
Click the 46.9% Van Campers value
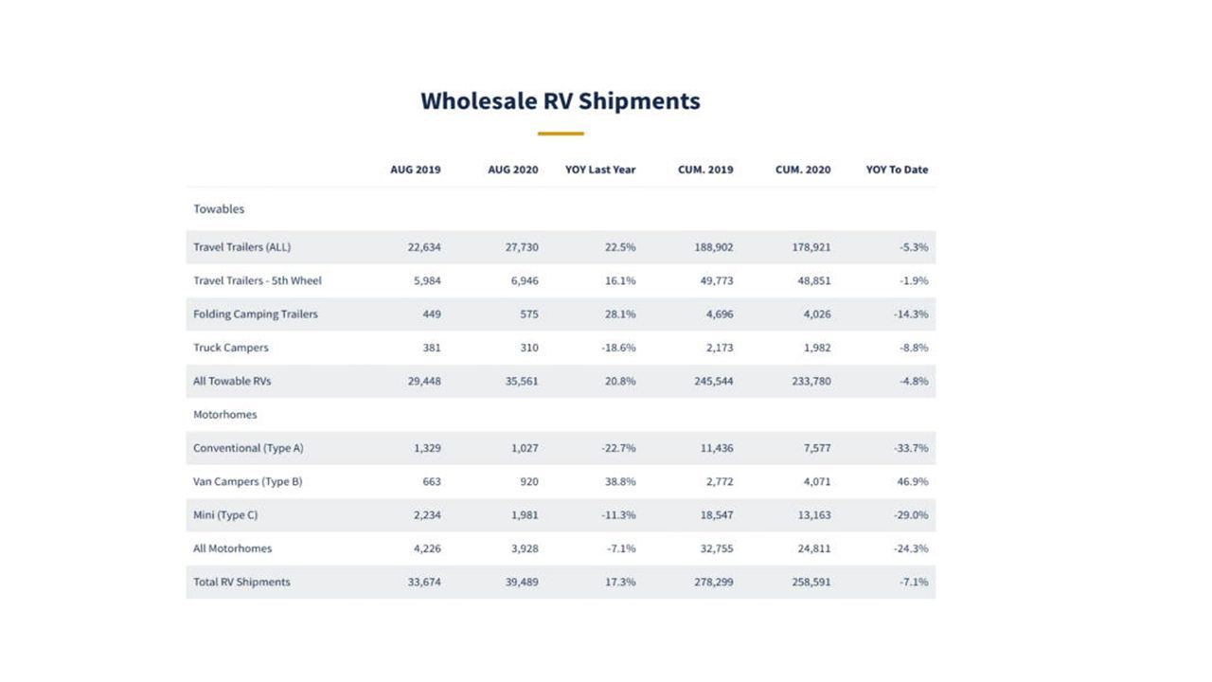point(913,481)
